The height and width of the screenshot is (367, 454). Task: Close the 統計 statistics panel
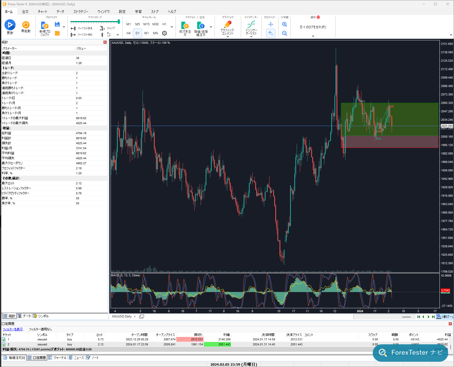[x=105, y=42]
